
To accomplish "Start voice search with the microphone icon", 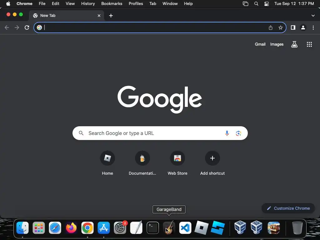I will (227, 133).
